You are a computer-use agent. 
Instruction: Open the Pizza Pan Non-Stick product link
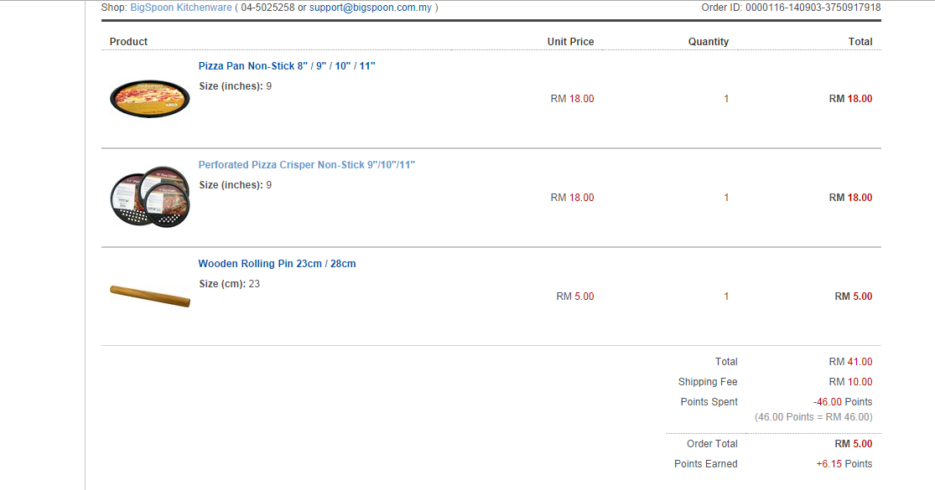(x=287, y=66)
